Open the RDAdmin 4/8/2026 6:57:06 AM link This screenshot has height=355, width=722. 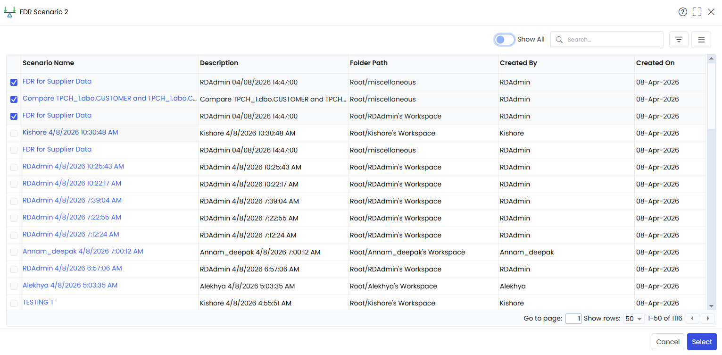(x=72, y=268)
